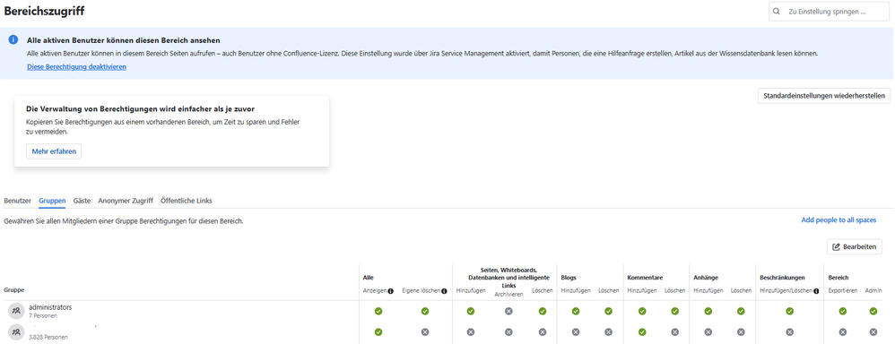Click the administrators group avatar icon
Screen dimensions: 895x344
click(16, 311)
